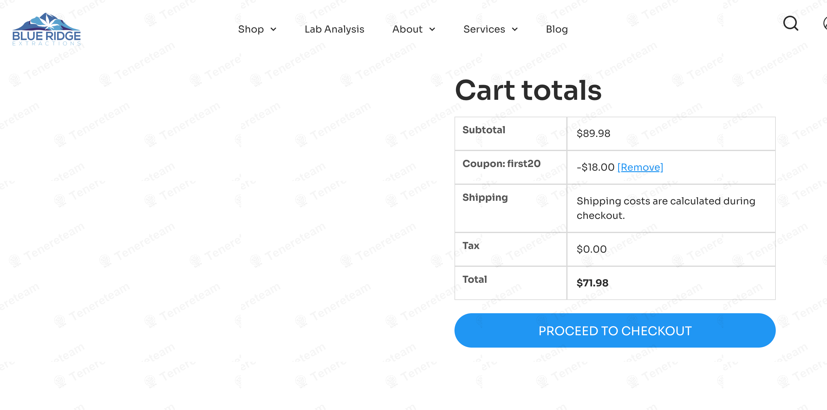Click the -$18.00 coupon discount value
Screen dimensions: 827x410
[595, 167]
